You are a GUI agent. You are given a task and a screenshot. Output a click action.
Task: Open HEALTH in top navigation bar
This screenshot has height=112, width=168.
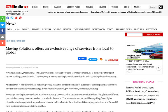coord(102,7)
